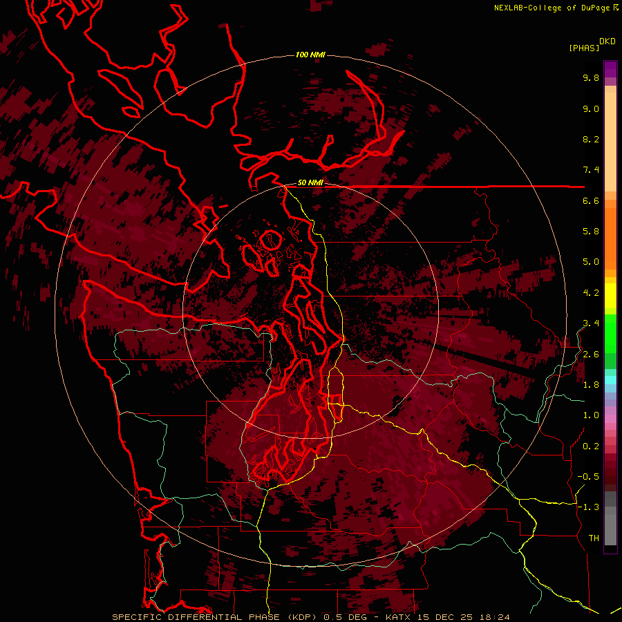Click the 1.0 legend value

[591, 416]
